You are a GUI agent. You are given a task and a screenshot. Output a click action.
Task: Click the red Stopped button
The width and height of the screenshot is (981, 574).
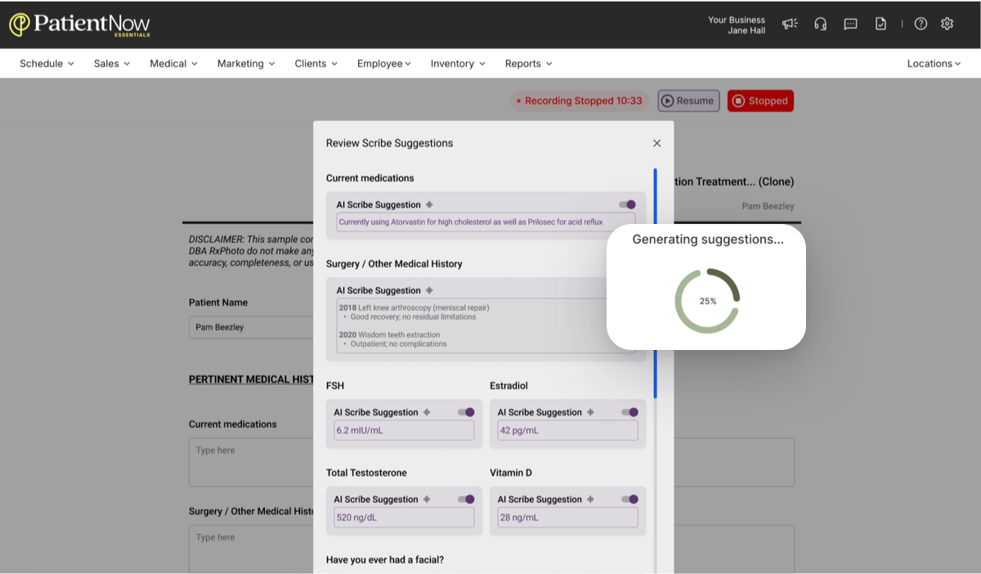(x=760, y=101)
